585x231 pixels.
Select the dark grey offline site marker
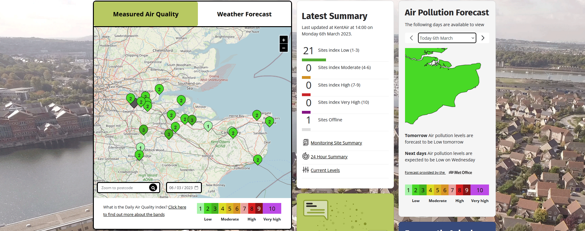[134, 103]
